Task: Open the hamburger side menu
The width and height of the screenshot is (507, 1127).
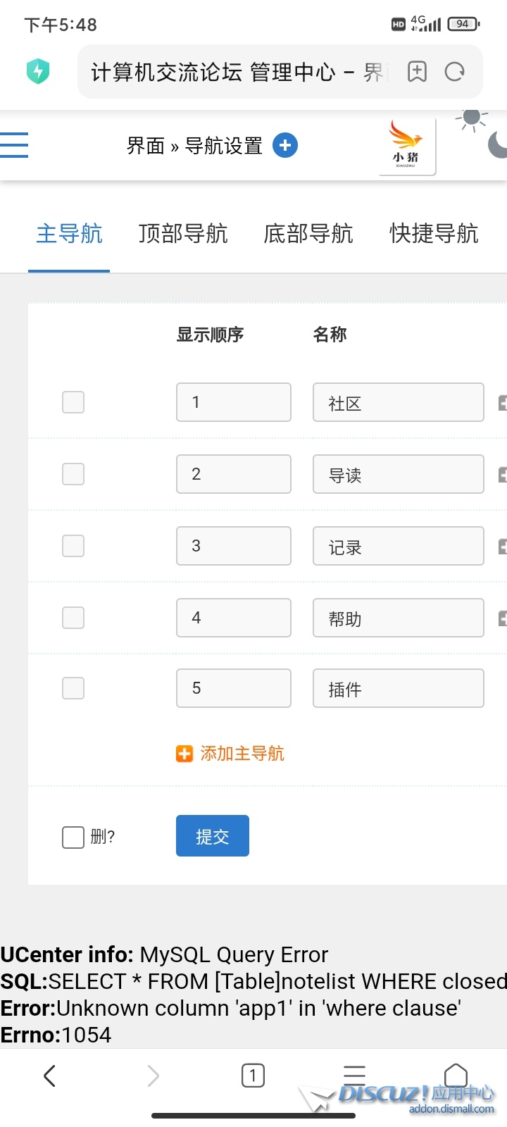Action: [14, 145]
